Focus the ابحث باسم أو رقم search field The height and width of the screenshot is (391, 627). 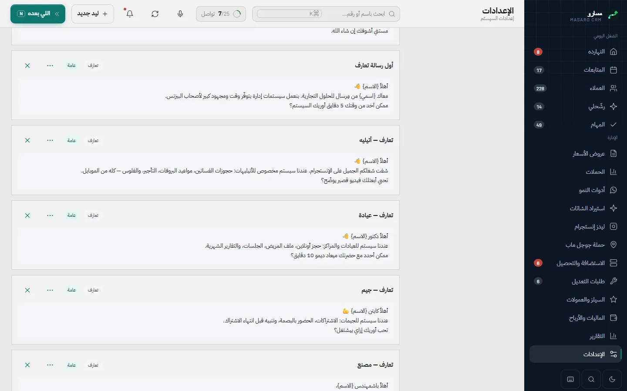326,14
